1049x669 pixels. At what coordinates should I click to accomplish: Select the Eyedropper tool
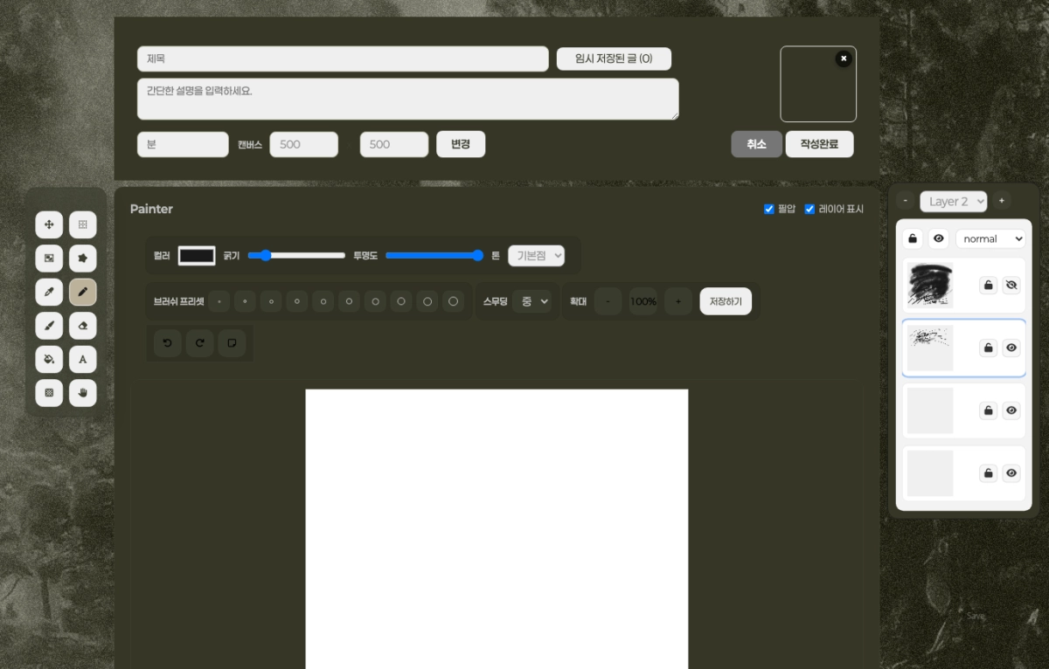click(x=49, y=293)
